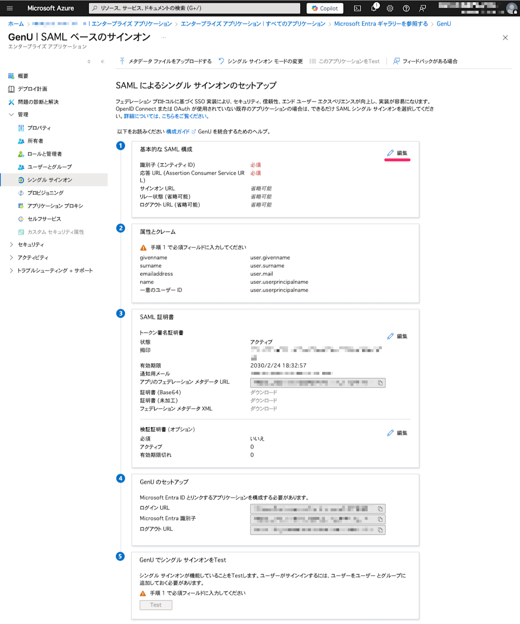Download 証明書 (Base64)
520x624 pixels.
(263, 392)
